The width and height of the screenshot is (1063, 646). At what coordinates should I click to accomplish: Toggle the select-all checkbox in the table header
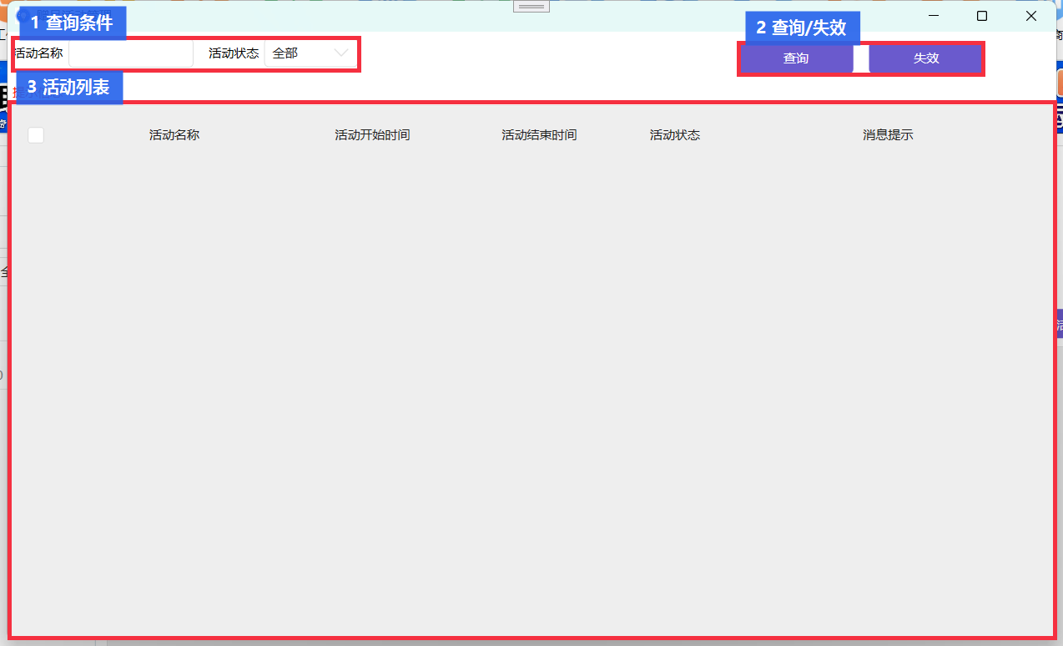[36, 135]
